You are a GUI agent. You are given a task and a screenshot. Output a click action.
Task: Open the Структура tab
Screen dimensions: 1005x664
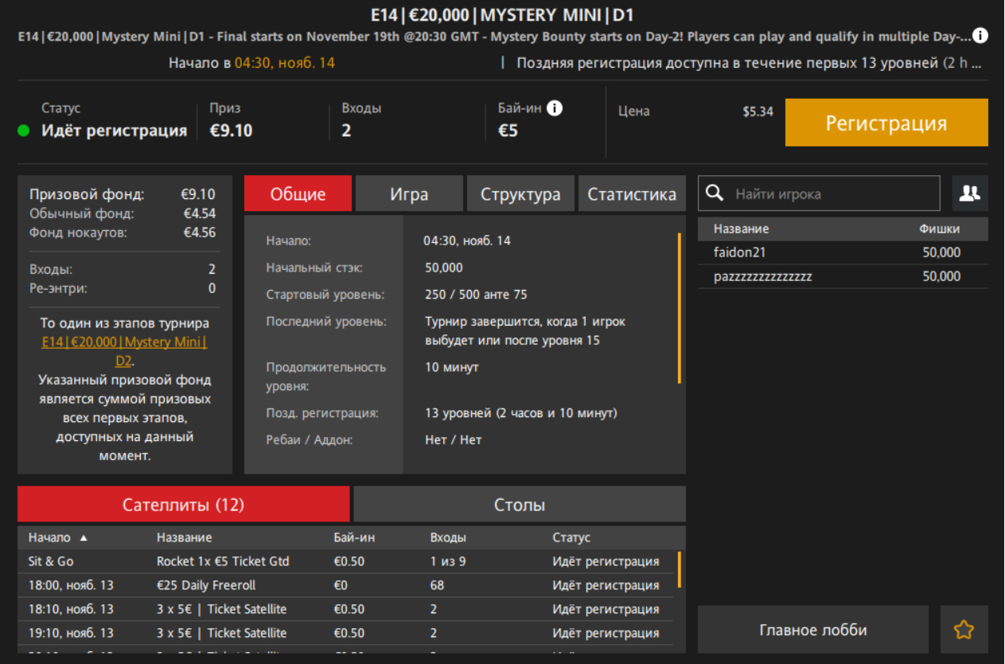click(520, 194)
